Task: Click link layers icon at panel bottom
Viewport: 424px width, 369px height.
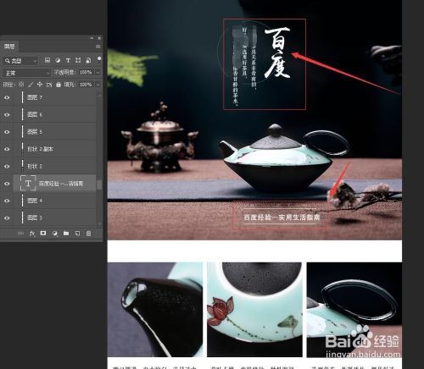Action: click(x=20, y=234)
